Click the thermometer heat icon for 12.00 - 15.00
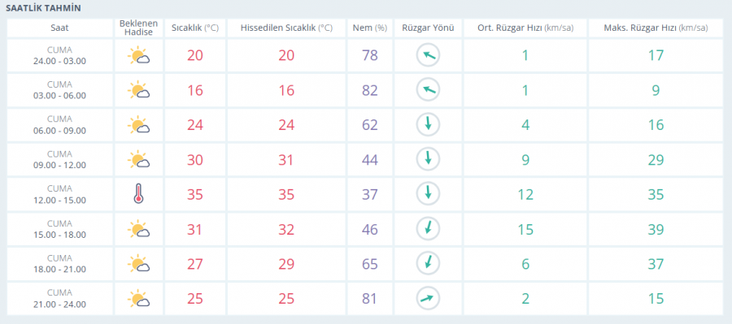The height and width of the screenshot is (324, 732). pyautogui.click(x=138, y=194)
